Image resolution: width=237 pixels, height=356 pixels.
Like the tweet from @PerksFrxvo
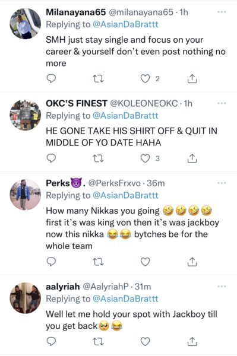145,262
